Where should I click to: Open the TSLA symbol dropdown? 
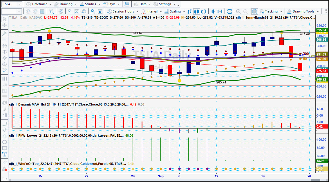(19, 4)
